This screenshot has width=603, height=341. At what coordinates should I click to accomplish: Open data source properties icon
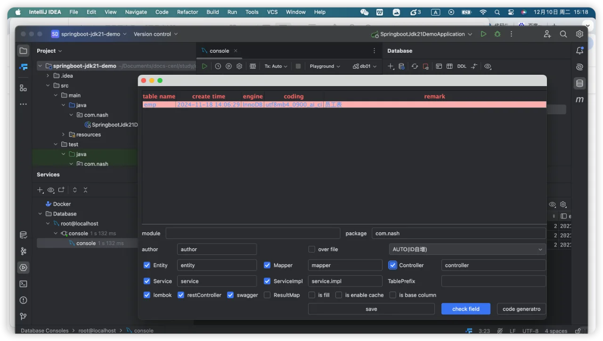[401, 66]
